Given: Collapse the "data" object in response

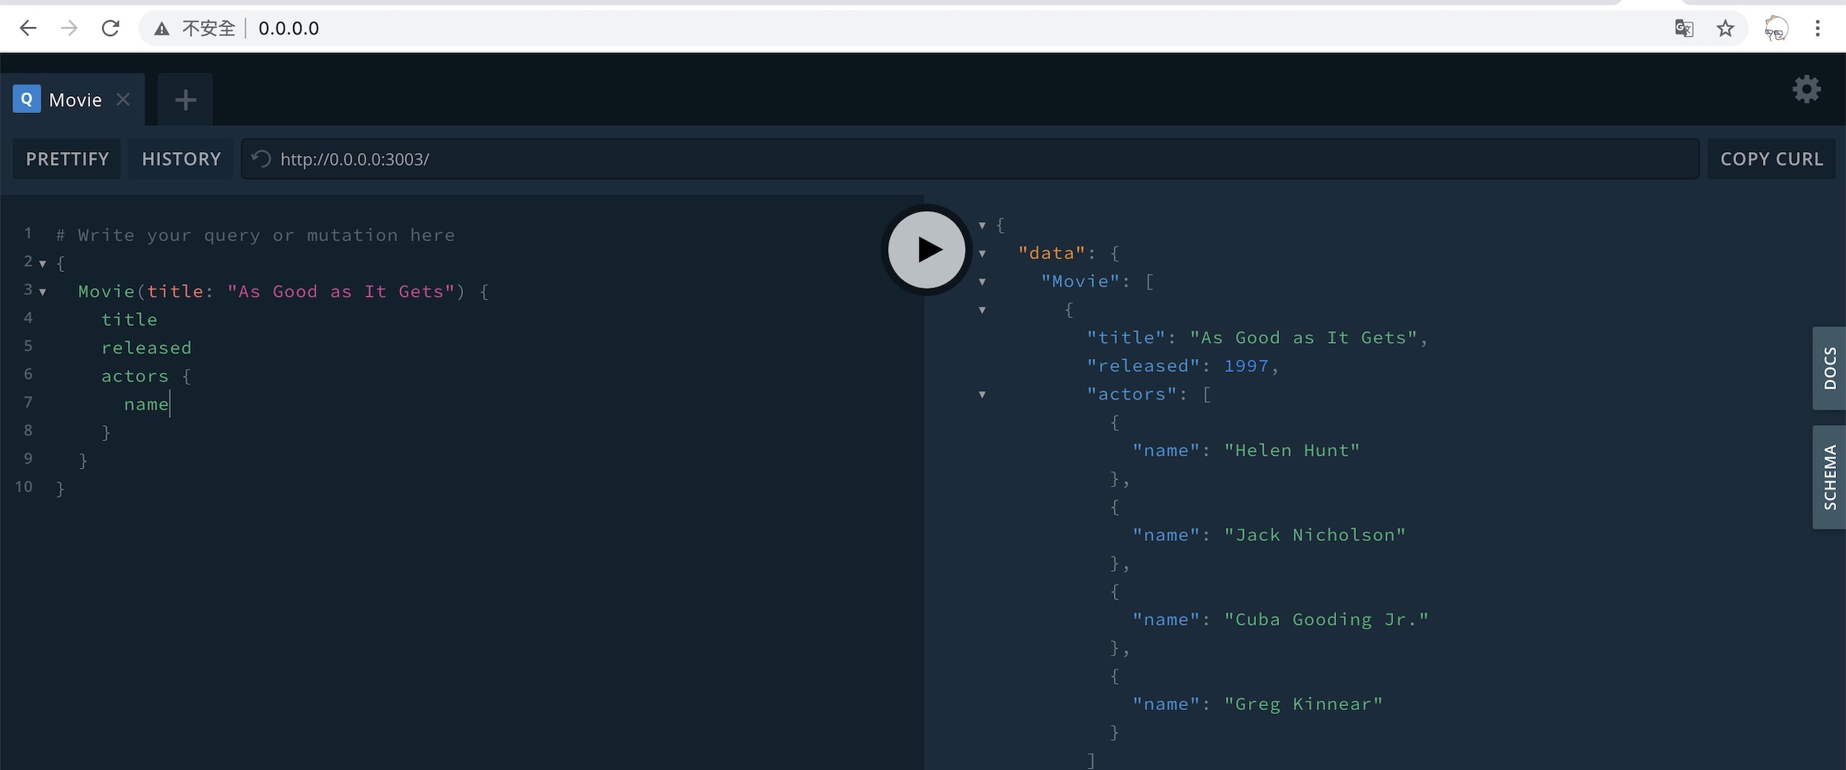Looking at the screenshot, I should click(982, 254).
